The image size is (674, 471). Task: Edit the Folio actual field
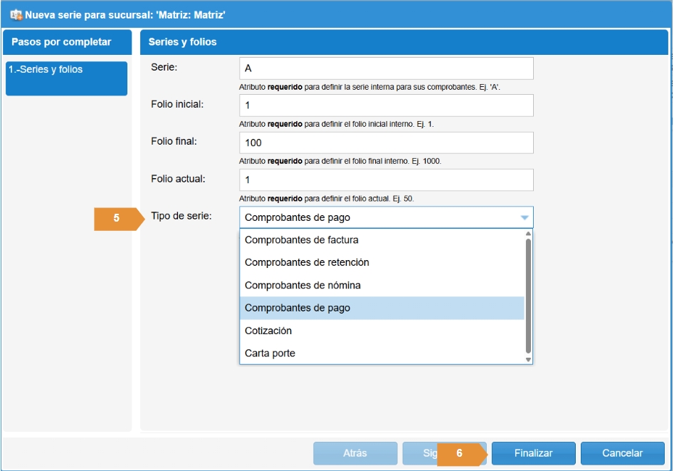point(386,180)
